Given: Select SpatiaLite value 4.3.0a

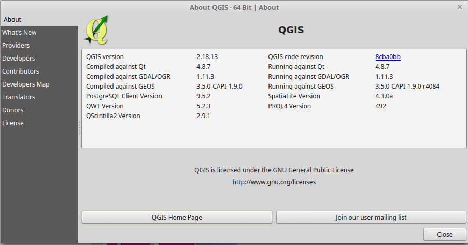Looking at the screenshot, I should click(384, 96).
